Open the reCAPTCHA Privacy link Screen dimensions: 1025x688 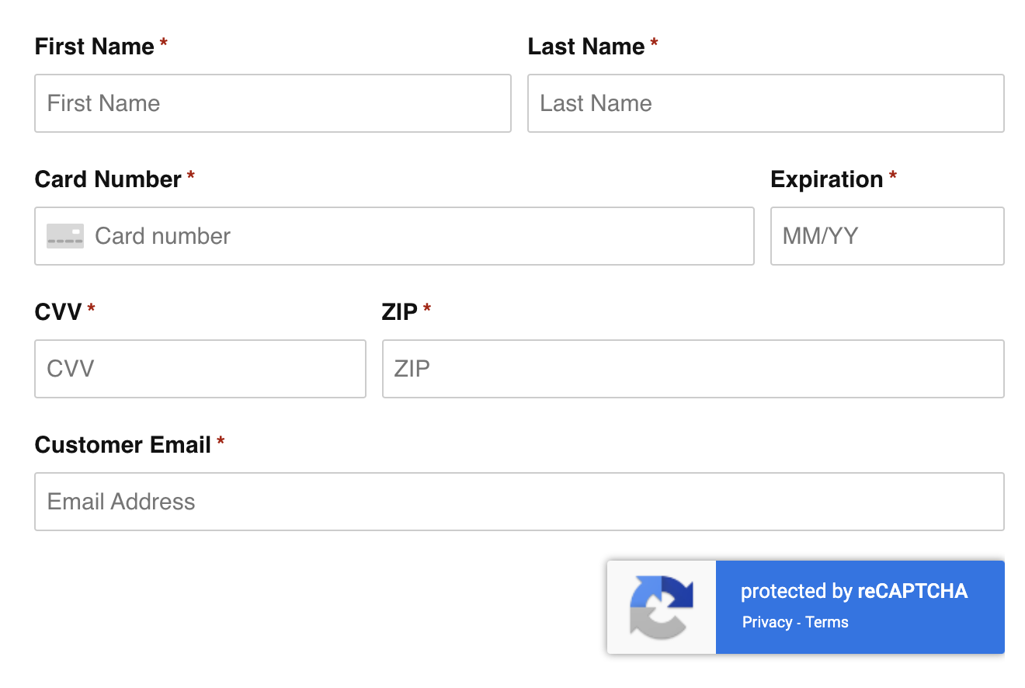click(767, 622)
